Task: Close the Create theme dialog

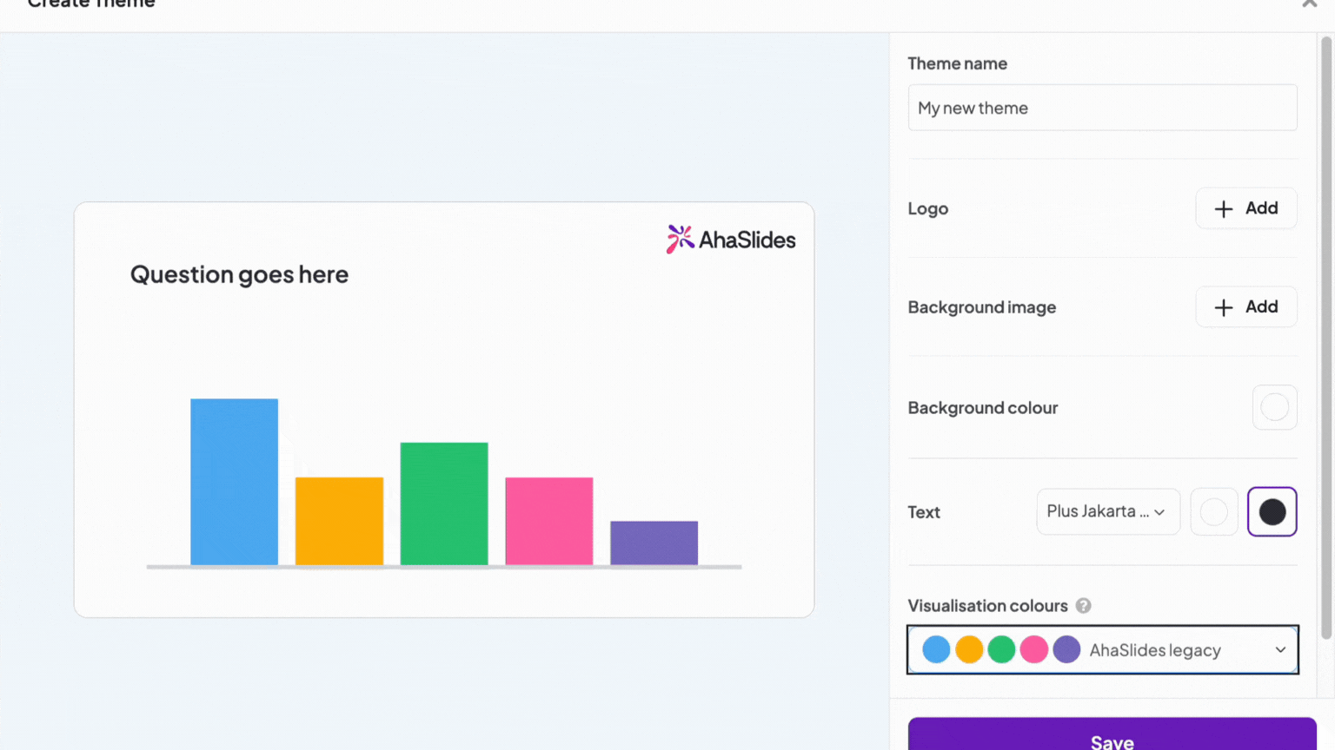Action: pyautogui.click(x=1309, y=3)
